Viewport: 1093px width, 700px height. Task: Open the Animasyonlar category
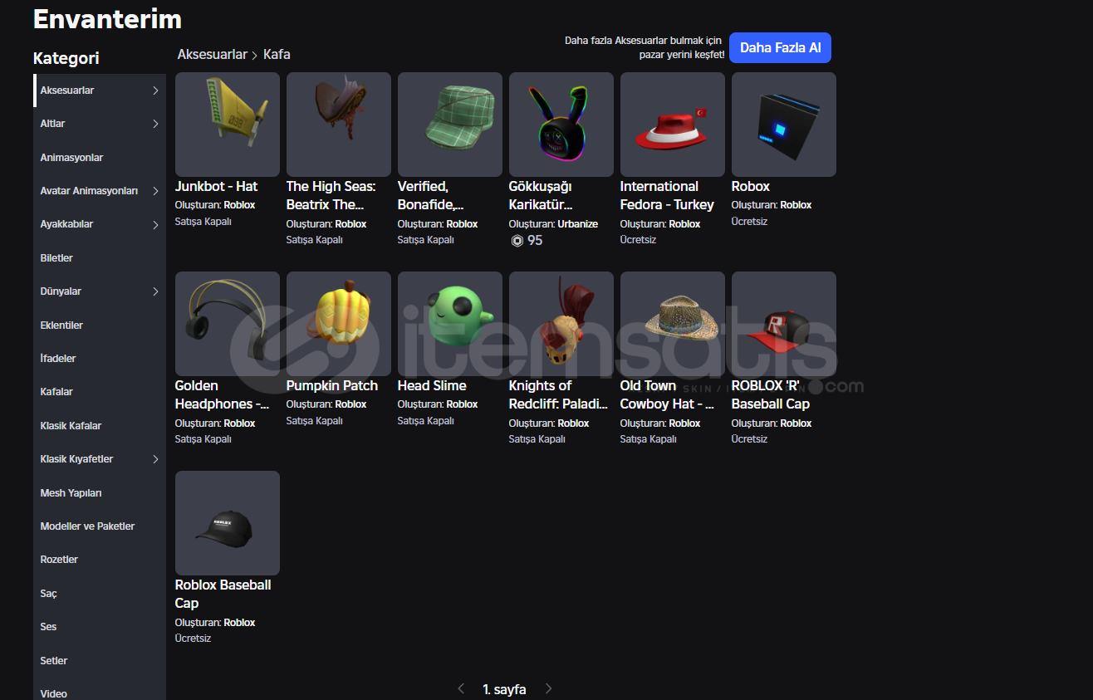click(100, 158)
